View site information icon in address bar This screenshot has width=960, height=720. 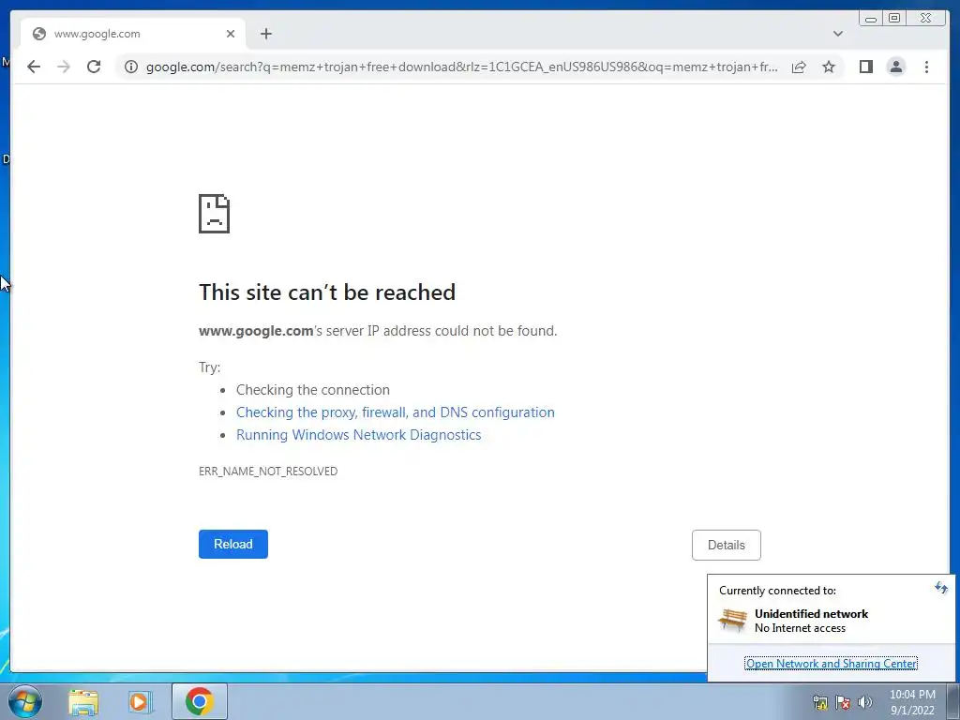(131, 67)
